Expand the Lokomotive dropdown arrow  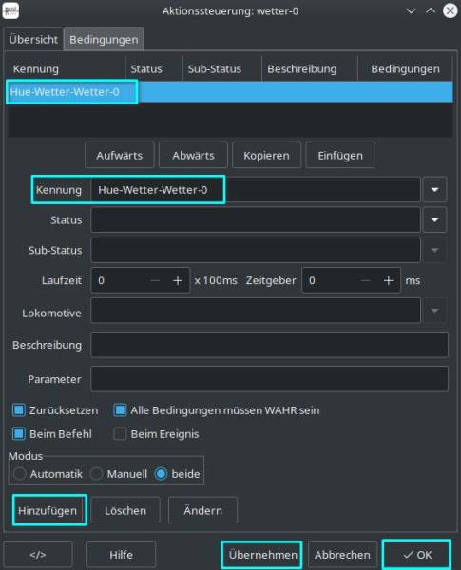click(x=434, y=311)
